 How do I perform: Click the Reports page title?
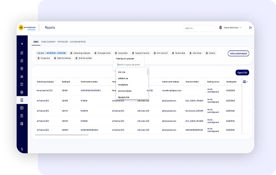pyautogui.click(x=50, y=28)
